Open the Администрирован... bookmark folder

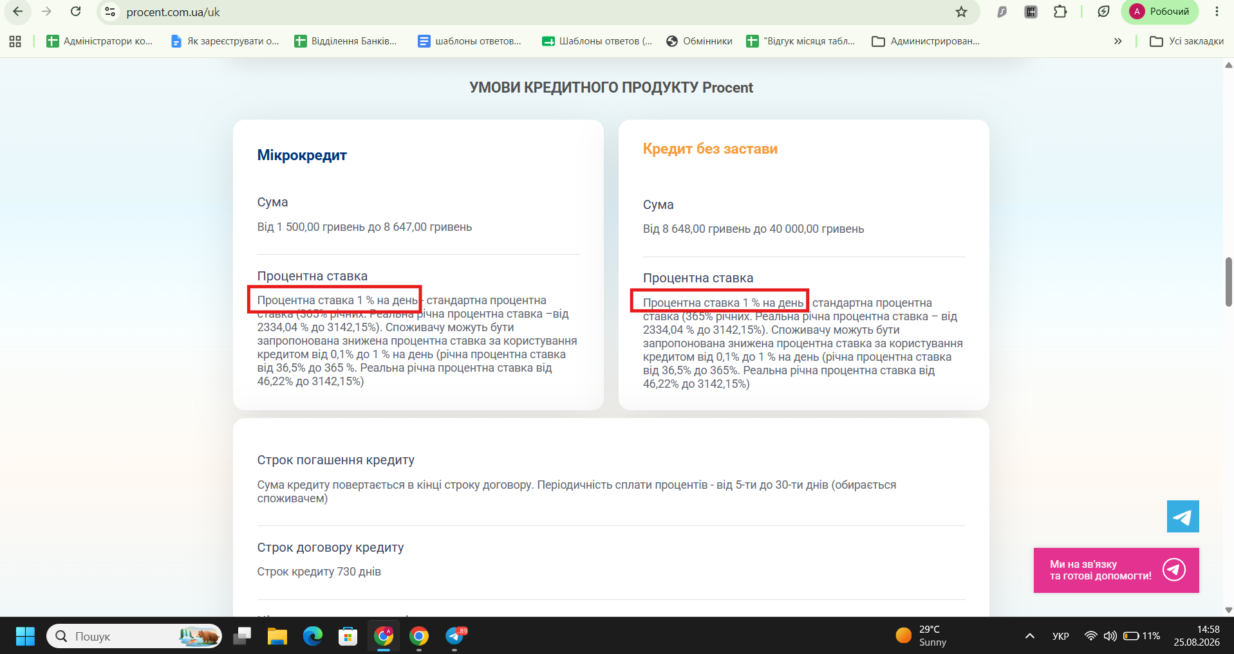point(926,41)
